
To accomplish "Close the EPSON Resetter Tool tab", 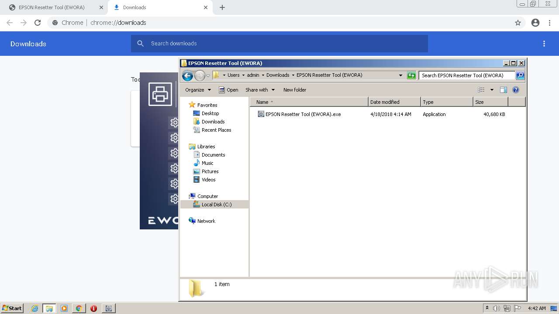I will pyautogui.click(x=101, y=7).
